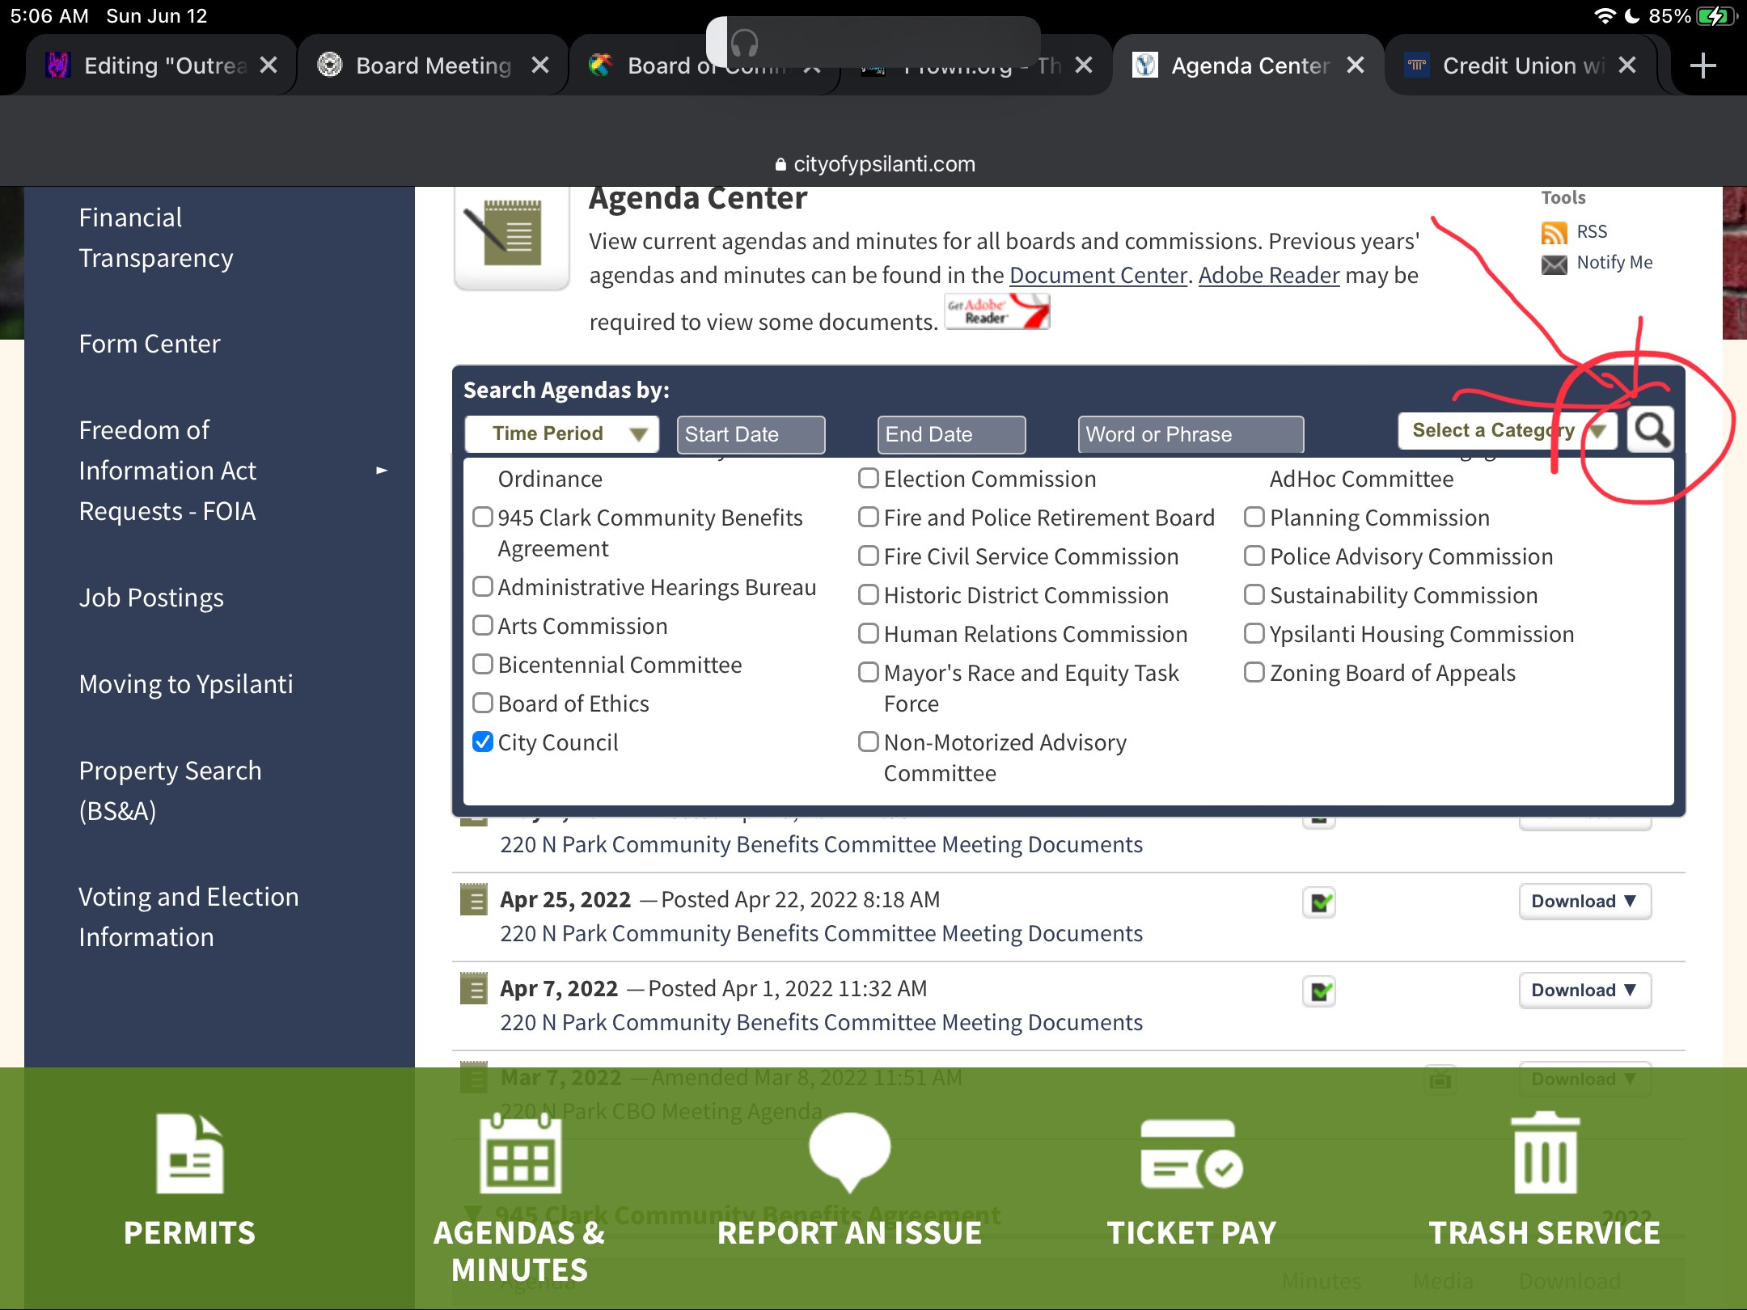Click the magnifying glass search icon
This screenshot has height=1310, width=1747.
click(1651, 431)
